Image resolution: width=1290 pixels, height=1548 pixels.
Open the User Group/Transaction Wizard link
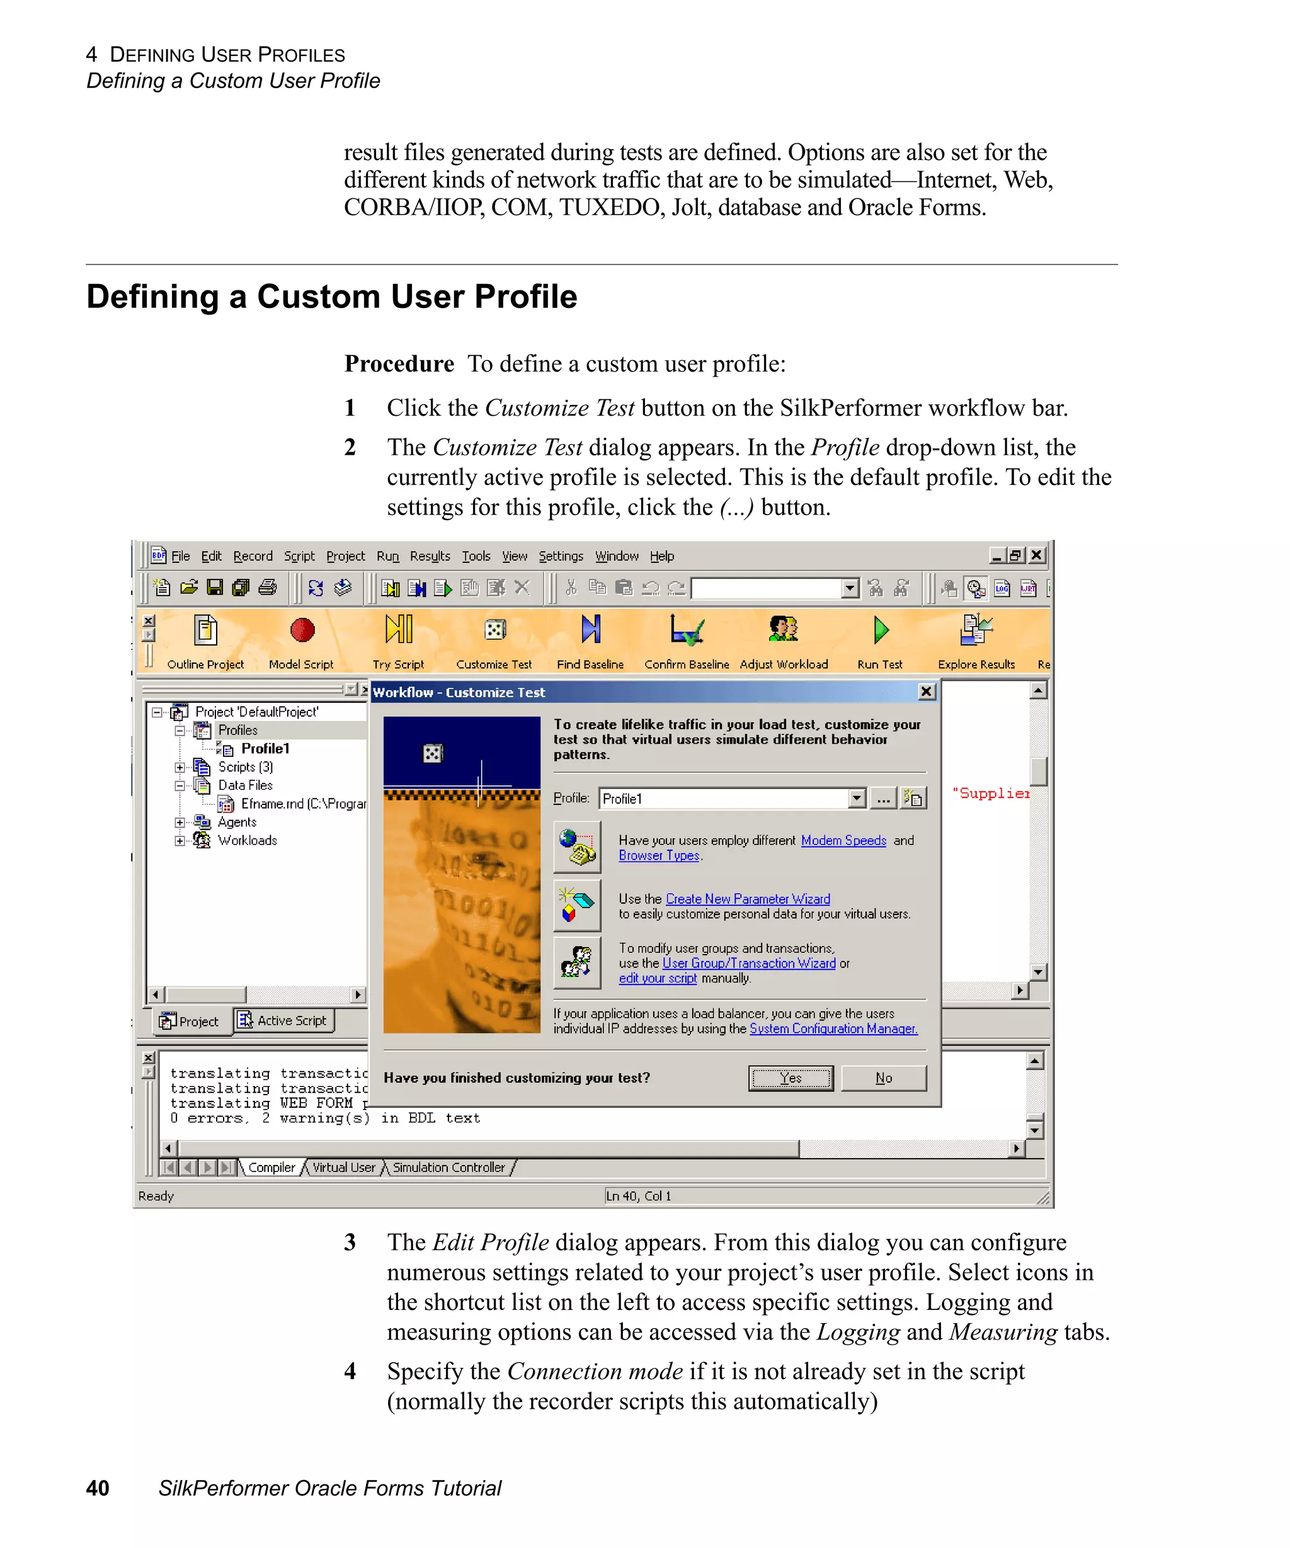point(749,963)
